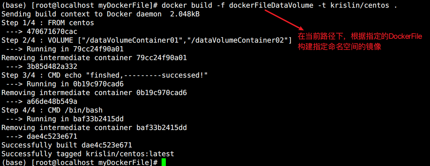Click the 'Step 4/4 : CMD /bin/bash' line
Viewport: 430px width, 166px height.
tap(52, 110)
